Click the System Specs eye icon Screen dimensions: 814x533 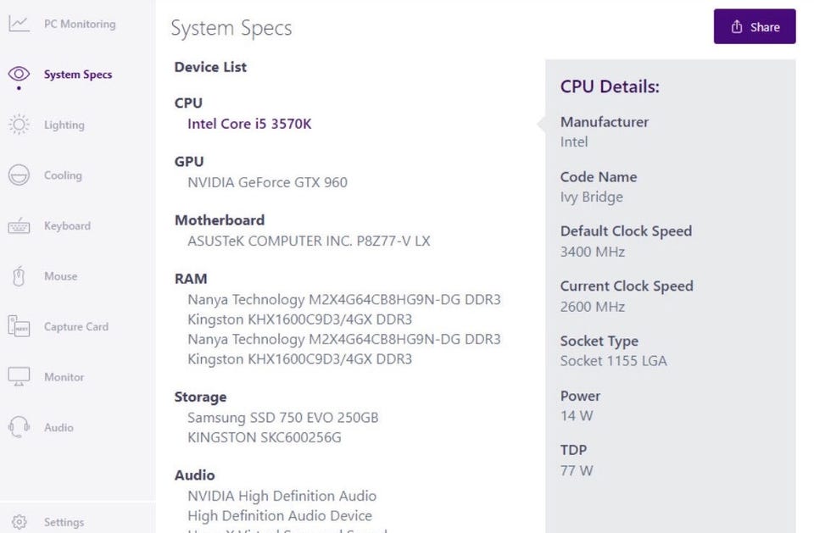[x=19, y=74]
